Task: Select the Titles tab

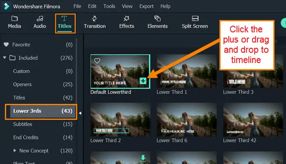Action: [65, 22]
